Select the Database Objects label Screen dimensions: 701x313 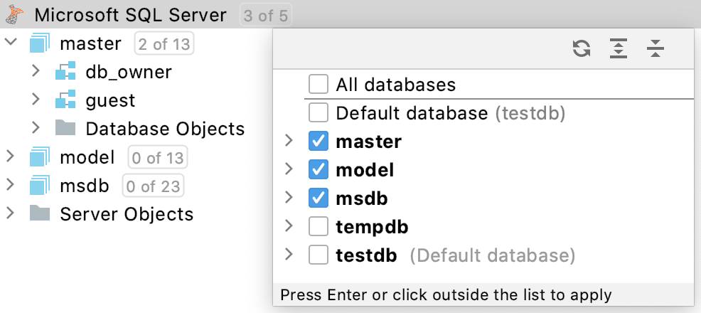165,129
